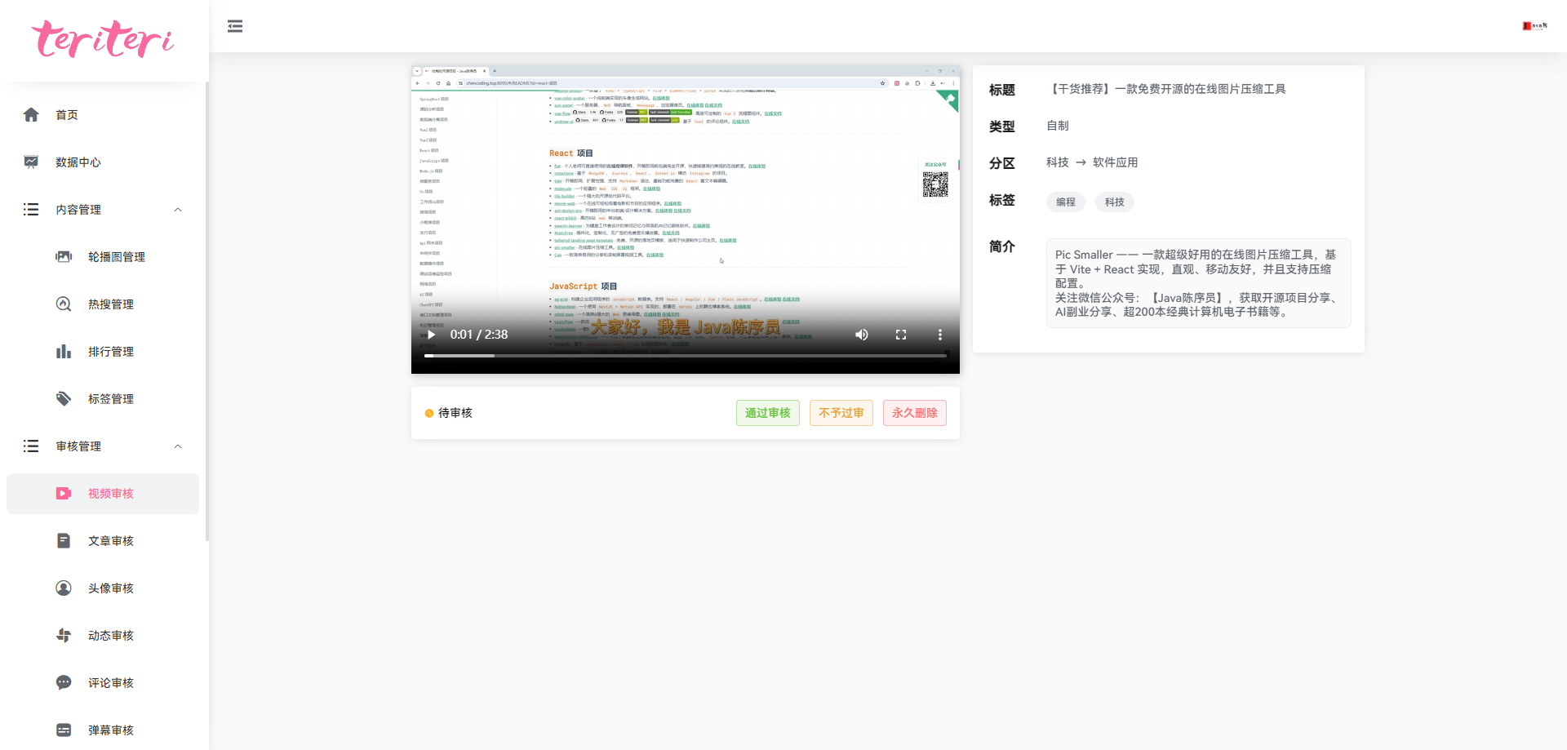Viewport: 1567px width, 750px height.
Task: Seek on the video progress bar
Action: [x=686, y=356]
